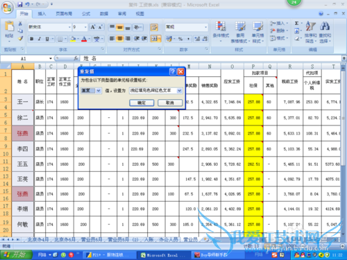
Task: Apply yellow fill color
Action: coord(73,39)
